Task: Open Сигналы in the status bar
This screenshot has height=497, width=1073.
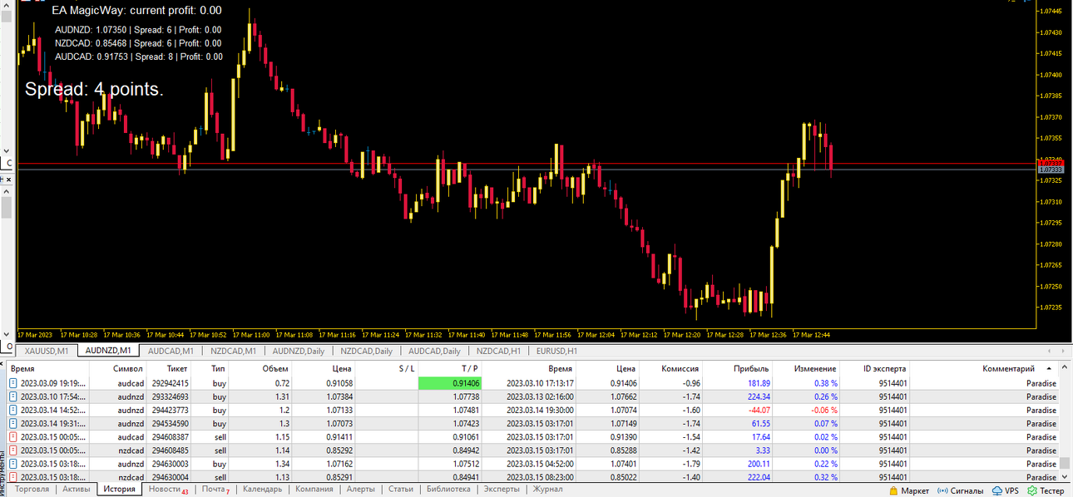Action: click(959, 490)
